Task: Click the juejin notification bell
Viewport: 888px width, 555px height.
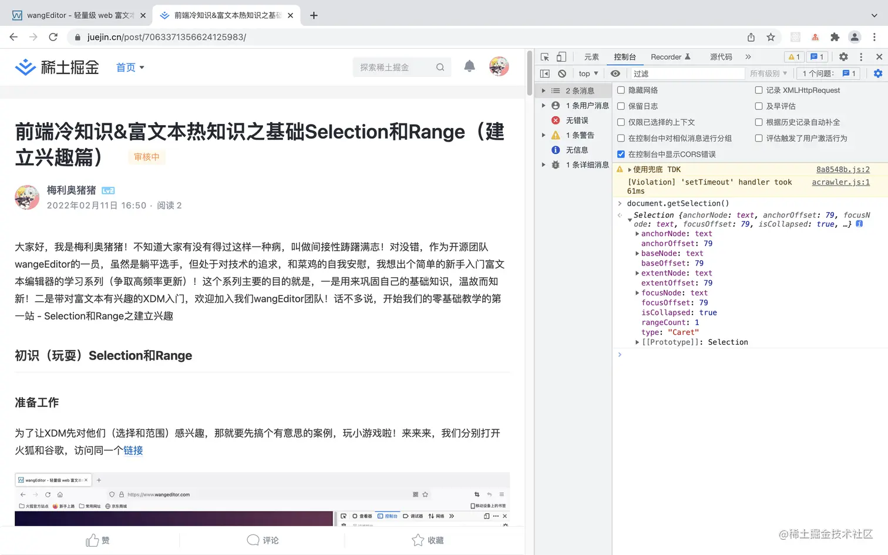Action: coord(469,66)
